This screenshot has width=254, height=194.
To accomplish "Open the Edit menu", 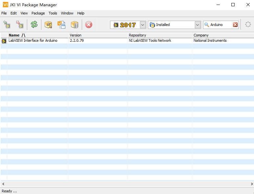I will [13, 13].
